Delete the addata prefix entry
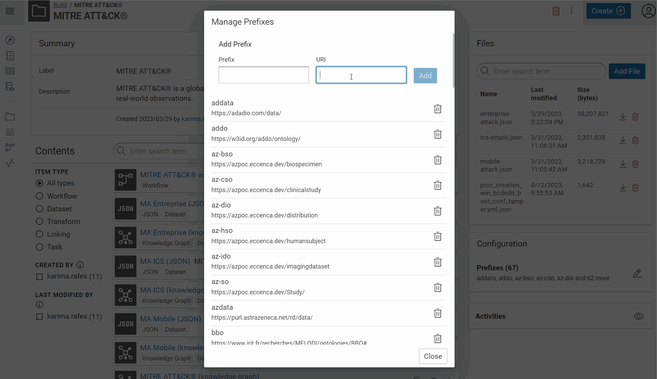This screenshot has width=657, height=379. coord(437,109)
